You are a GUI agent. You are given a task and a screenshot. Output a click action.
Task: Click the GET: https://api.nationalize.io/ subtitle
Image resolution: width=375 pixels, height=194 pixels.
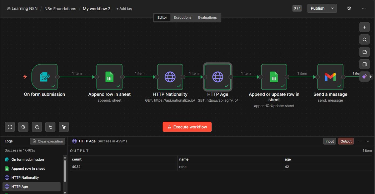point(170,100)
